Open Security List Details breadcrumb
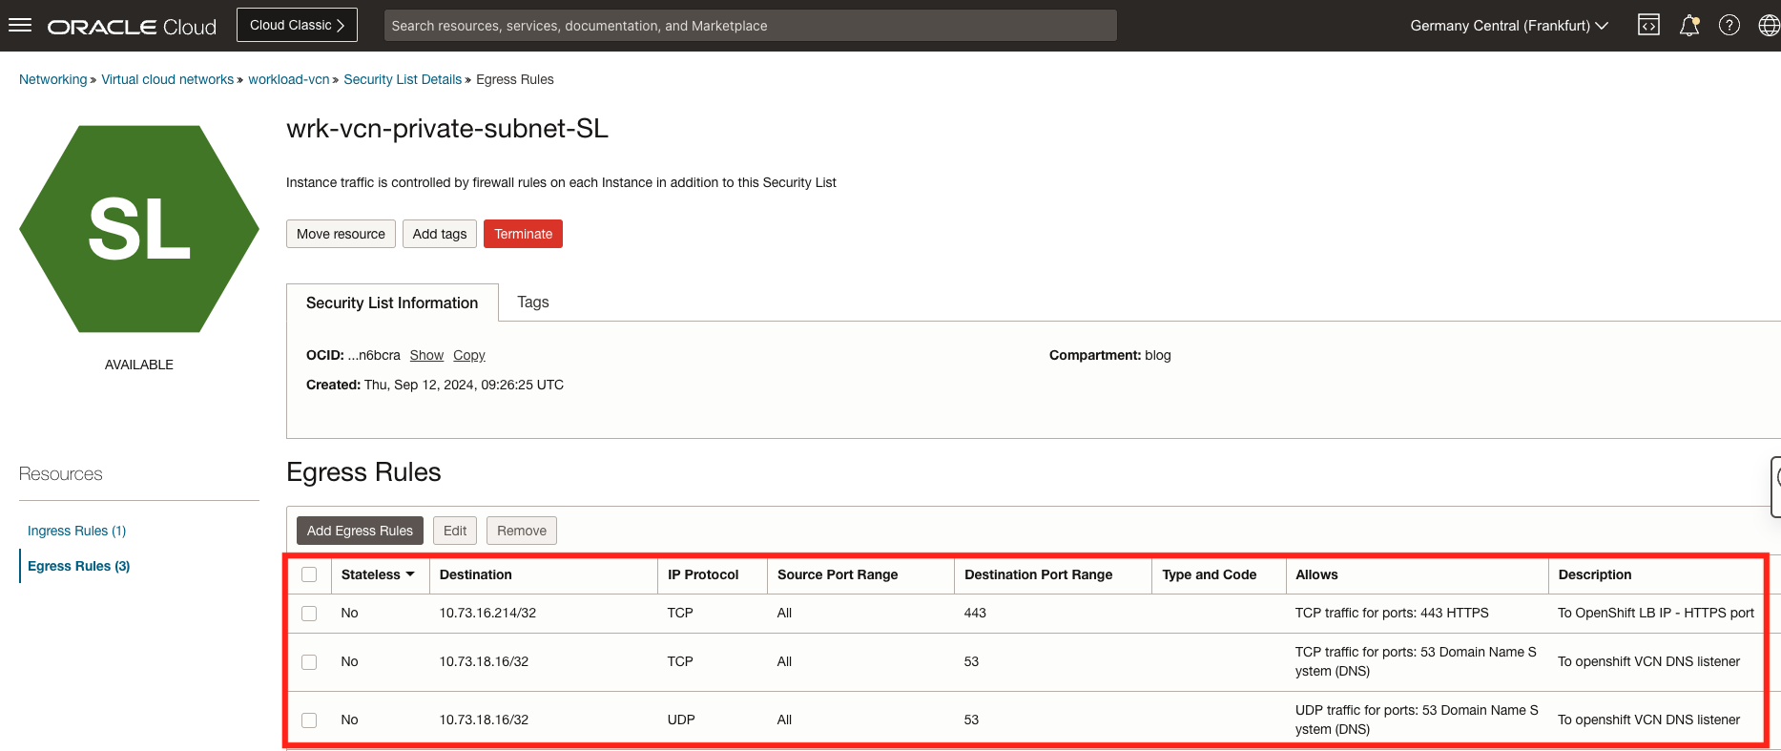 tap(403, 79)
